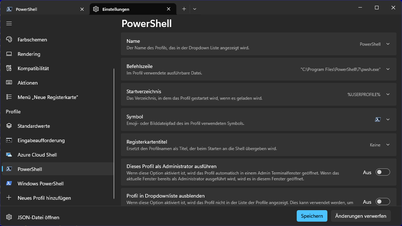Click the Standardwerte layers icon
The width and height of the screenshot is (402, 226).
[x=9, y=126]
